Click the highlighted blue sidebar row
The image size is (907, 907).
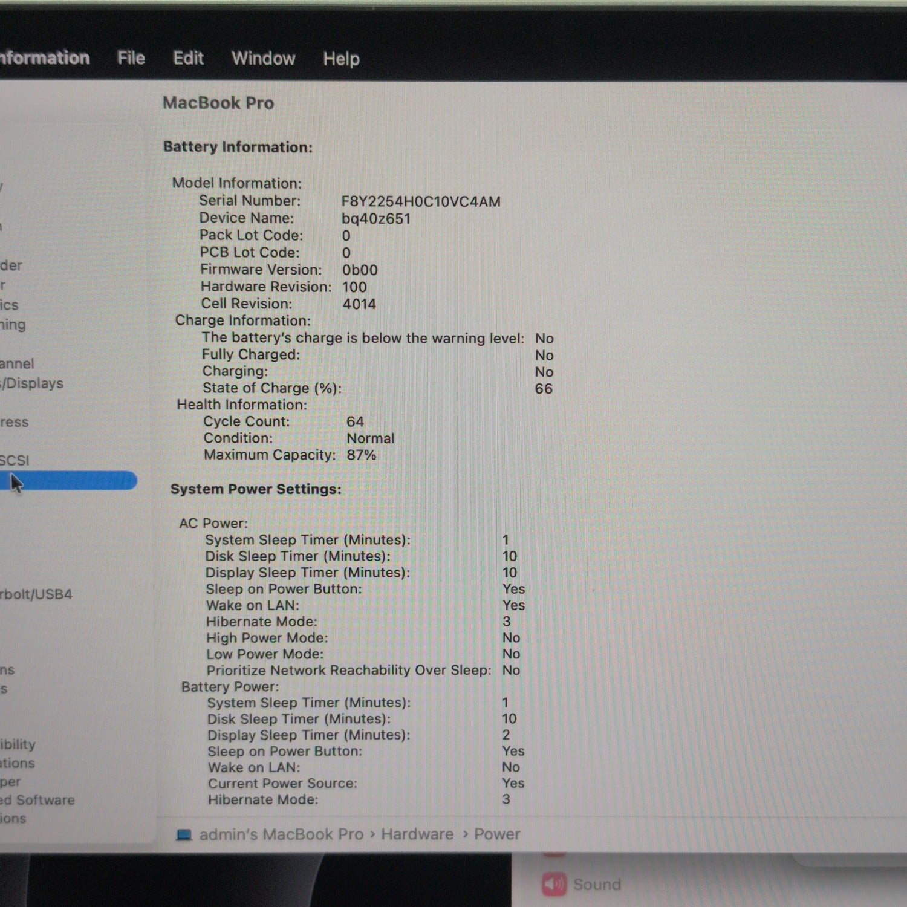tap(73, 481)
